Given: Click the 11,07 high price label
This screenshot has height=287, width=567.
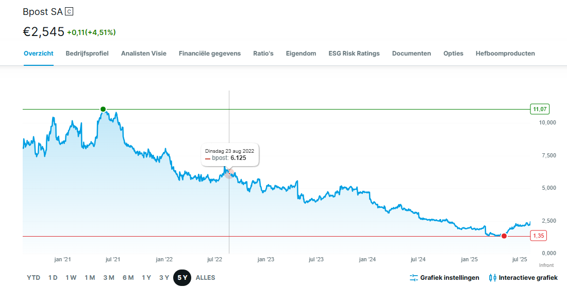Looking at the screenshot, I should pyautogui.click(x=540, y=109).
